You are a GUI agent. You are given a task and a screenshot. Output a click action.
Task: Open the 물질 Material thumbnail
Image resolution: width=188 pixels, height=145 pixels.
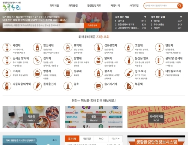(x=94, y=117)
